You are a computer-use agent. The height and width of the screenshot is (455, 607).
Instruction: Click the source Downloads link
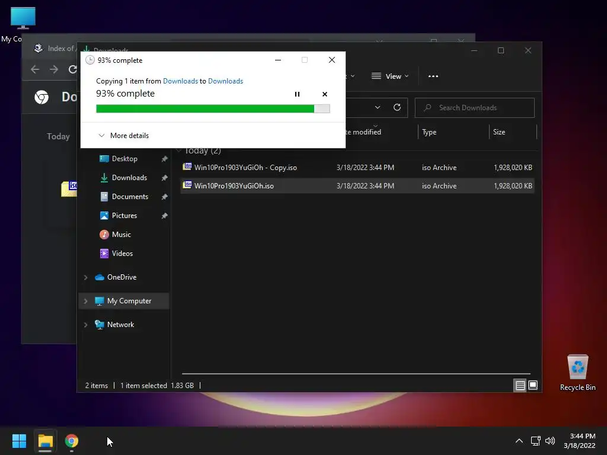pos(180,81)
